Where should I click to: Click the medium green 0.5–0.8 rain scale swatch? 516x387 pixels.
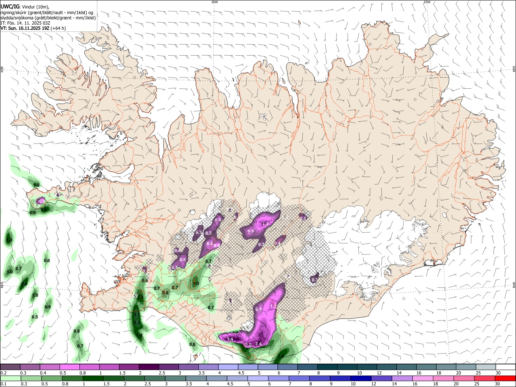point(52,378)
